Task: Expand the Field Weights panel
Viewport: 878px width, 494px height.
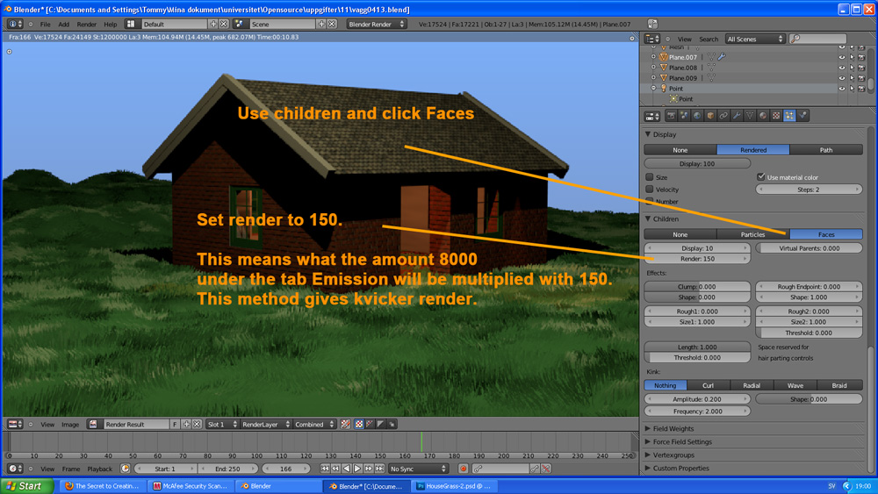Action: tap(673, 428)
